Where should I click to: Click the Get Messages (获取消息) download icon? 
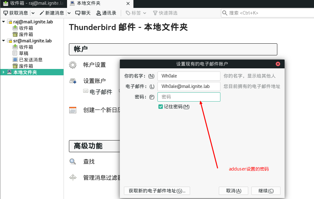(x=6, y=13)
